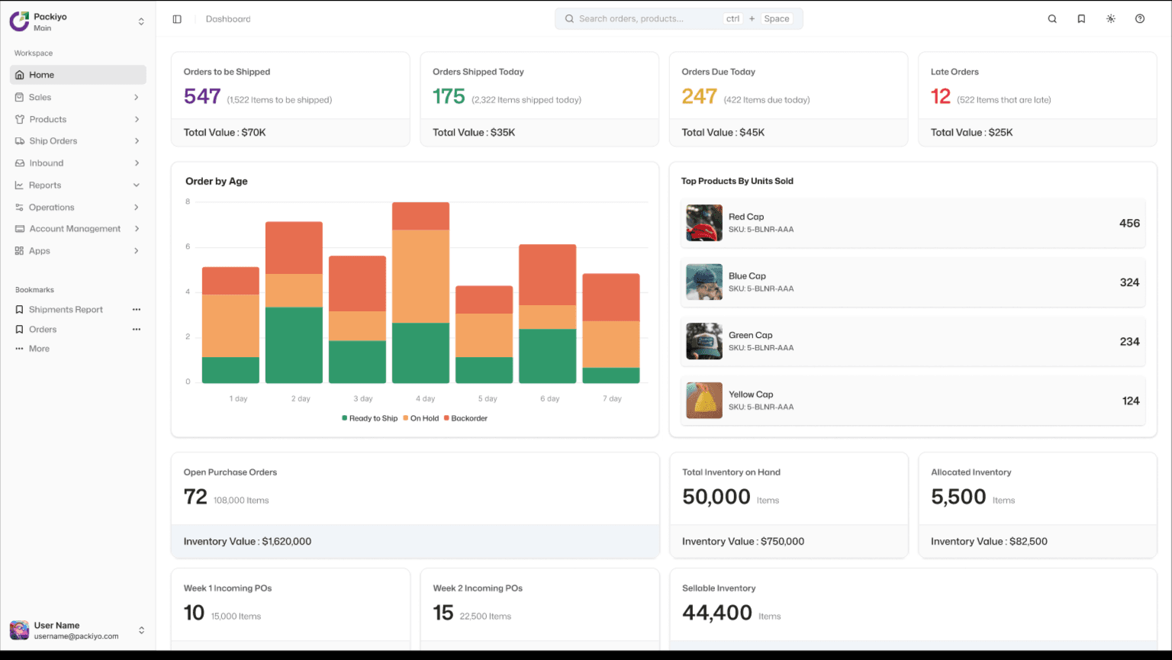Screen dimensions: 1172x660
Task: Click the Home house icon in sidebar
Action: point(20,75)
